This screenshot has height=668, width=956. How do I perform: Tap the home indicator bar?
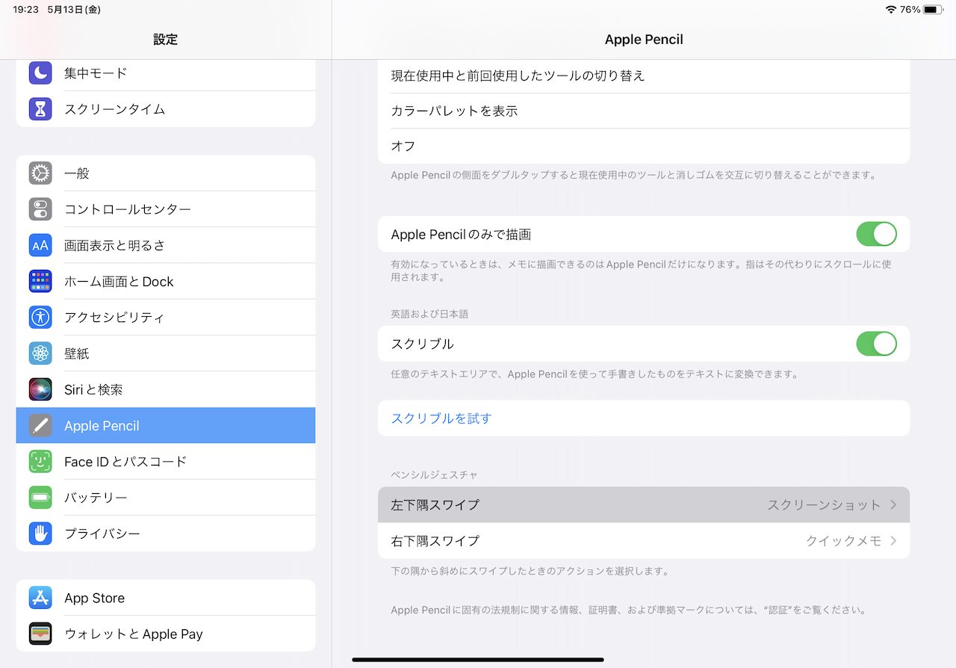[x=478, y=660]
